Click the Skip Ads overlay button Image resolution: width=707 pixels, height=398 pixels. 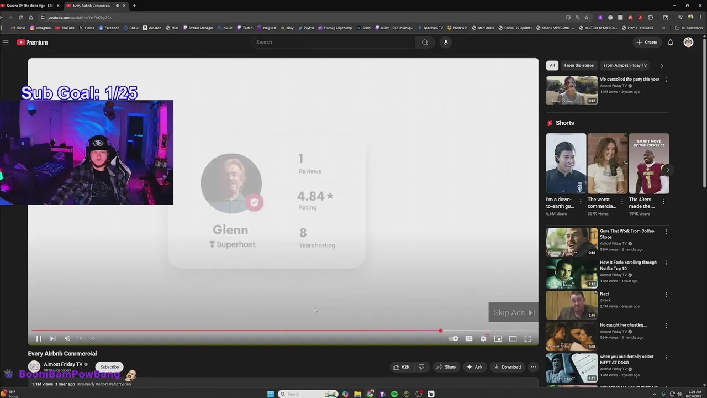pos(513,312)
